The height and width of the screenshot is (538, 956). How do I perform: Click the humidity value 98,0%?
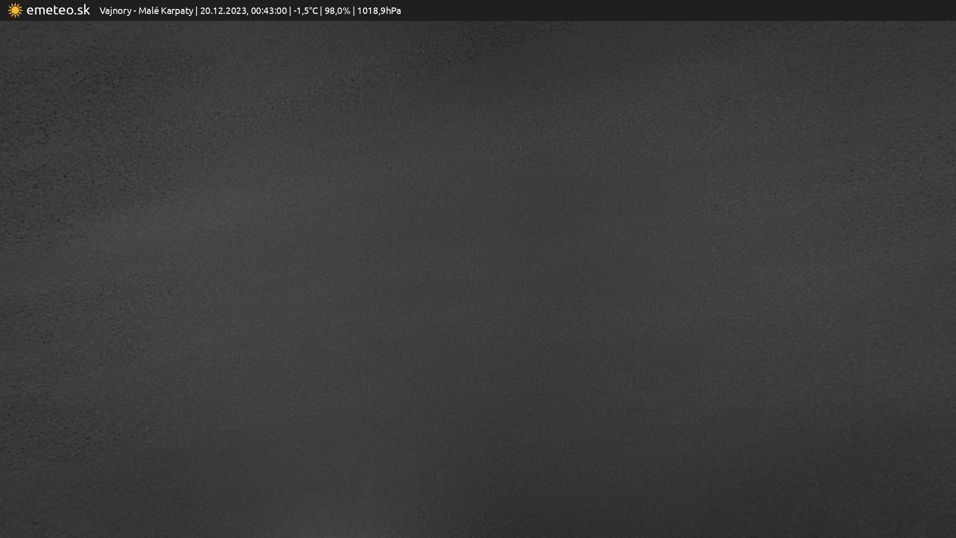337,10
